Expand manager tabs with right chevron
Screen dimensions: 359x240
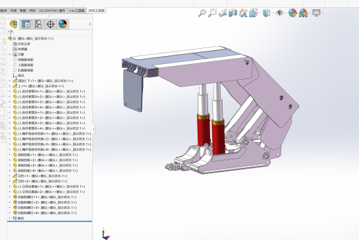pos(90,24)
